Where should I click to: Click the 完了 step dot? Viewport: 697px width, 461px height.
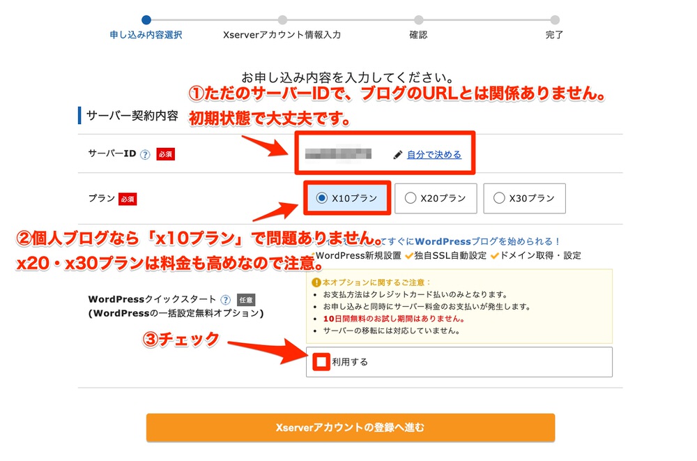click(x=555, y=20)
